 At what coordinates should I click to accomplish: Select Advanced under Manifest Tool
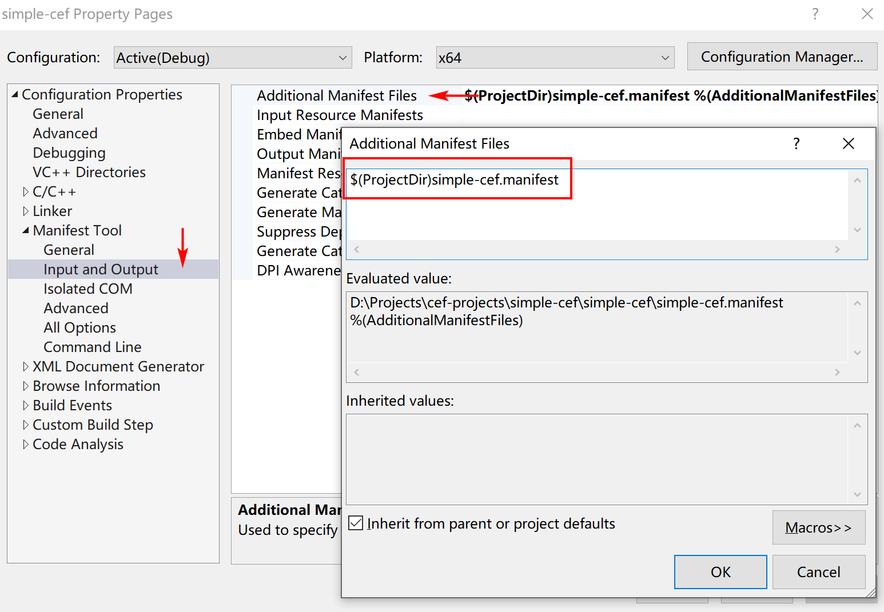click(76, 308)
